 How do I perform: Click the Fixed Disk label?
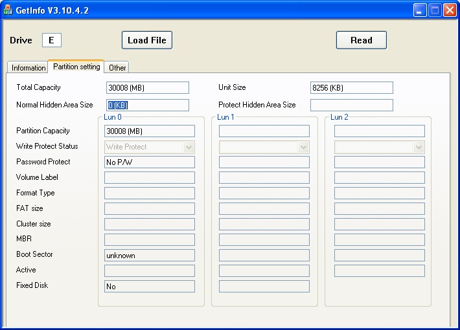point(32,285)
